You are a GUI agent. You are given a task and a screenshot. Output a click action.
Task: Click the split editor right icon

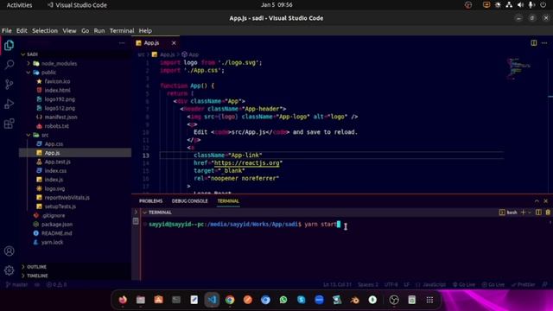pyautogui.click(x=534, y=43)
